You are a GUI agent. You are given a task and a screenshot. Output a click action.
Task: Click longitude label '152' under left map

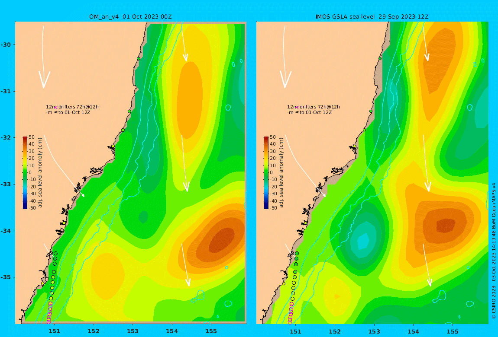click(x=94, y=331)
